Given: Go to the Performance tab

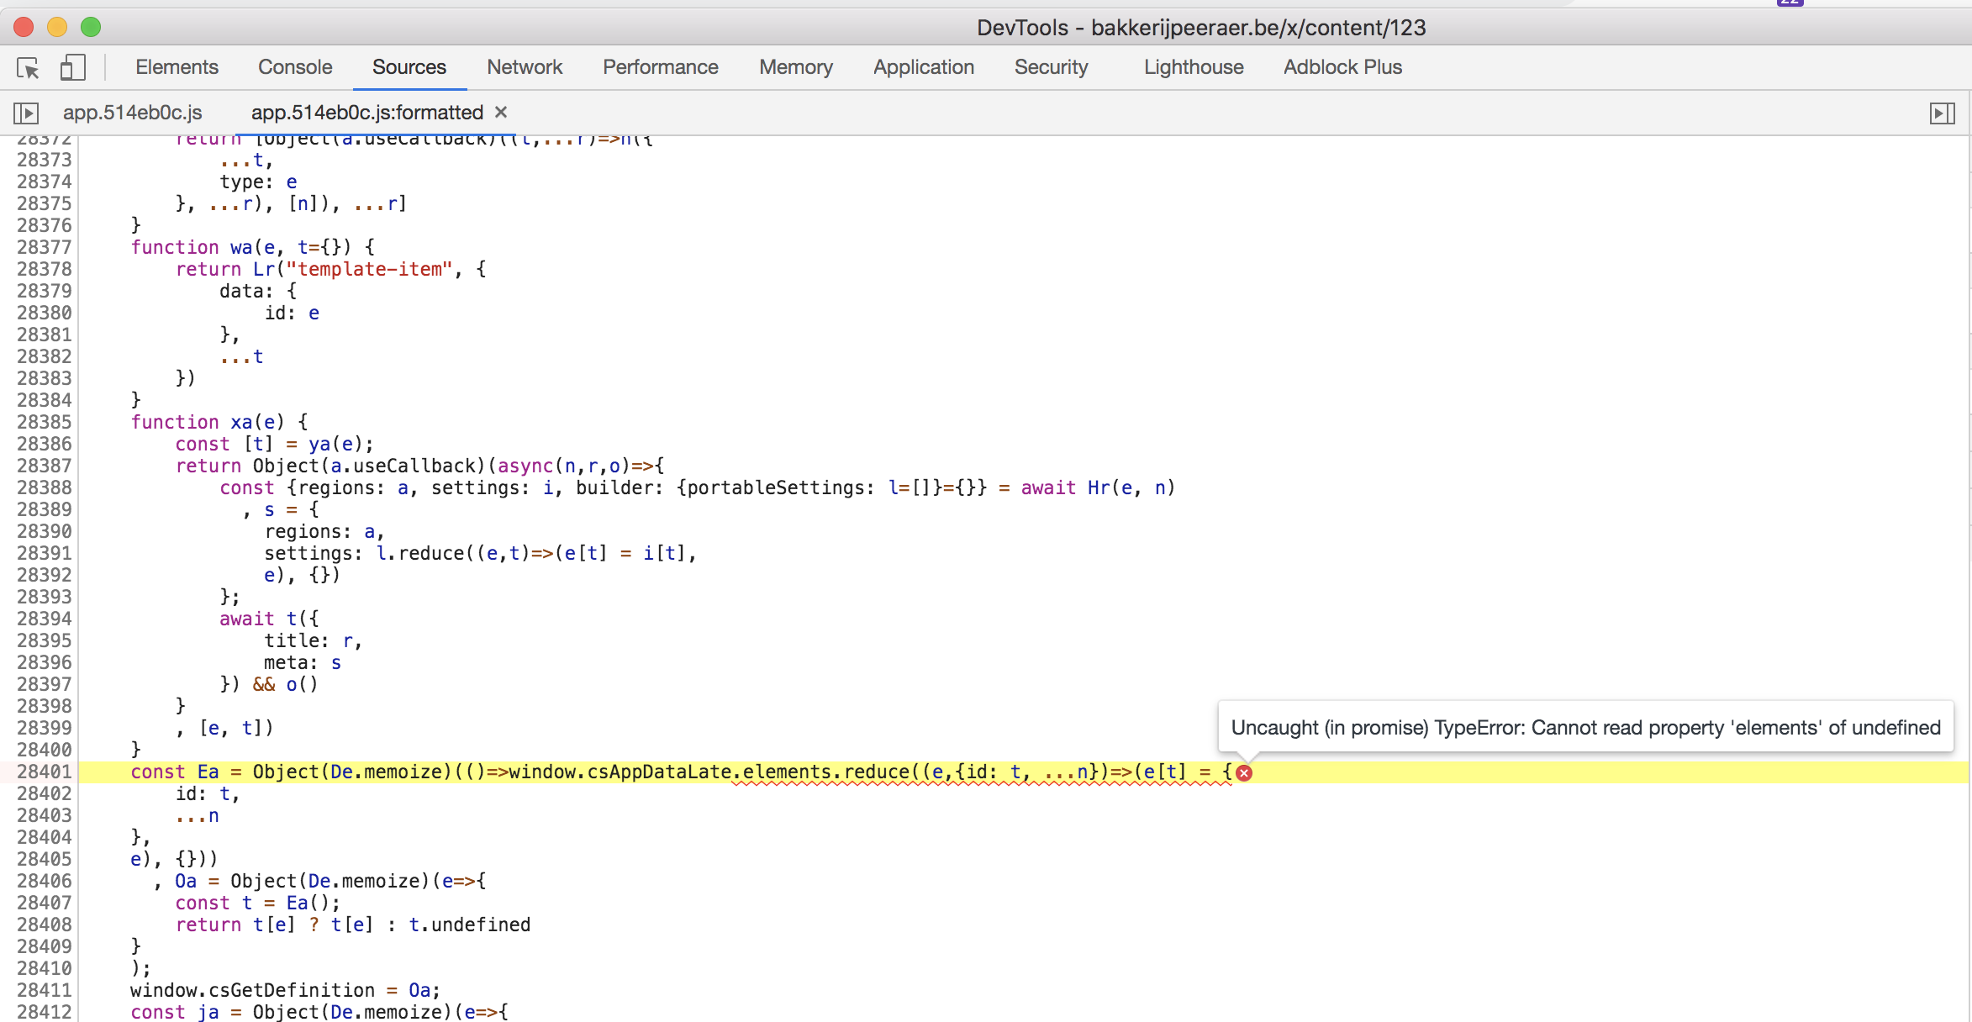Looking at the screenshot, I should click(660, 67).
